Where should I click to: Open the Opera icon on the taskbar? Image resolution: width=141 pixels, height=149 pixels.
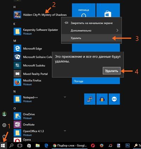[93, 145]
